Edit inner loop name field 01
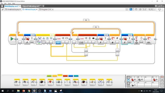 click(96, 27)
